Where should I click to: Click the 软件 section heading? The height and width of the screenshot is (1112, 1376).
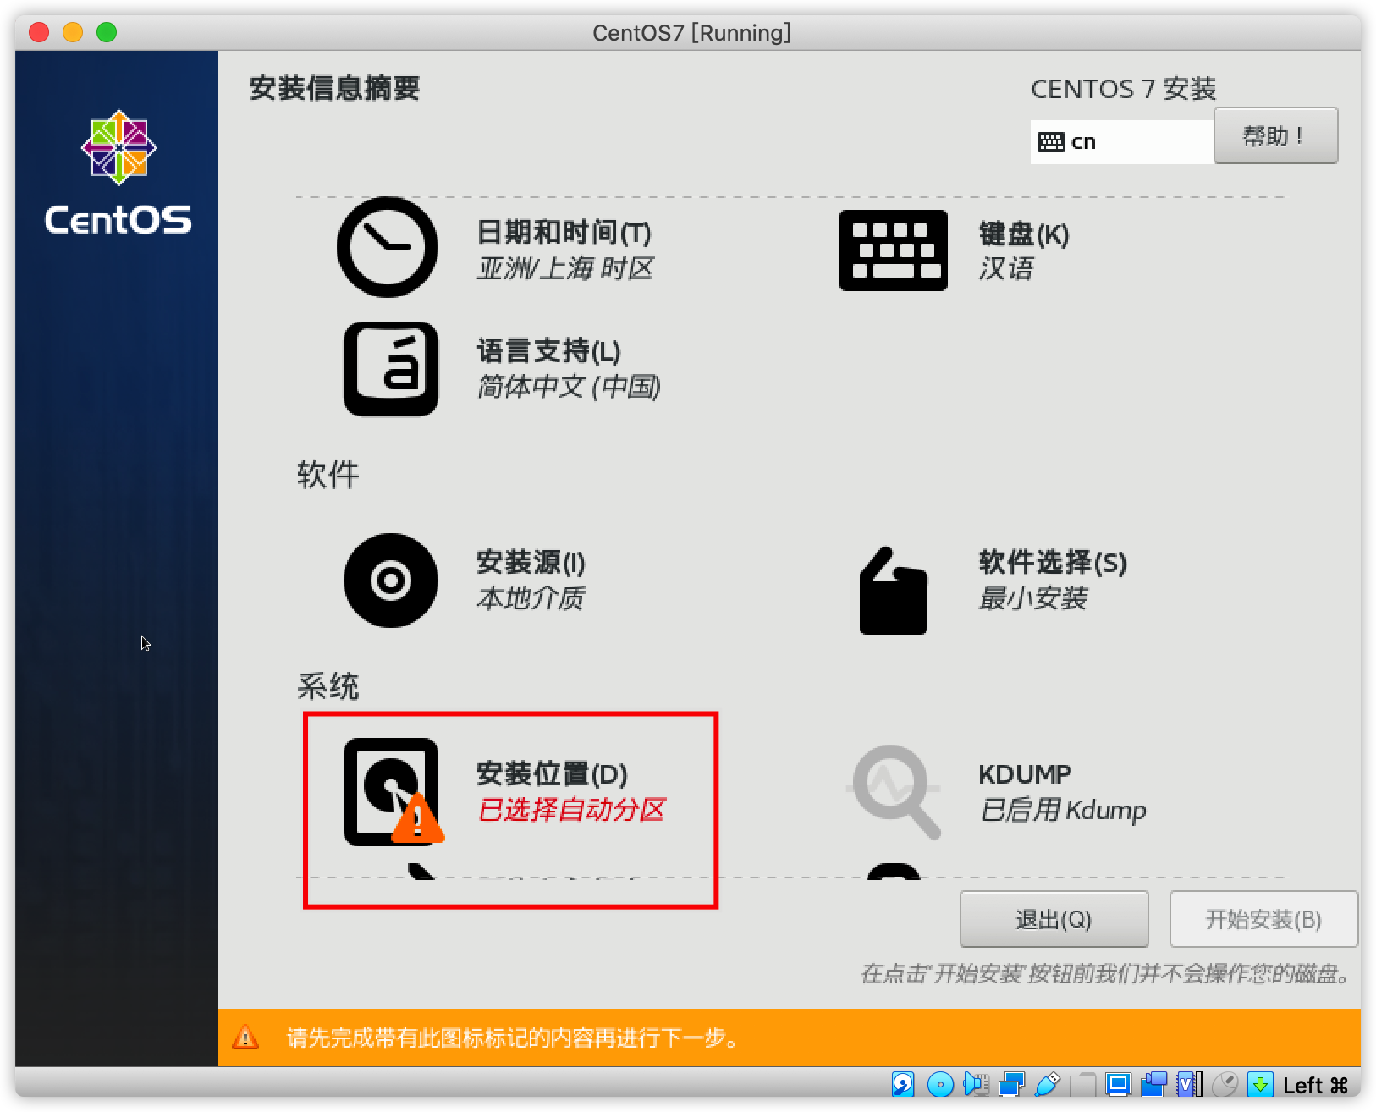pyautogui.click(x=328, y=475)
